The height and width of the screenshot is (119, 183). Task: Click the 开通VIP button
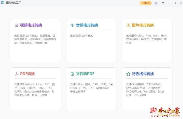pyautogui.click(x=145, y=3)
